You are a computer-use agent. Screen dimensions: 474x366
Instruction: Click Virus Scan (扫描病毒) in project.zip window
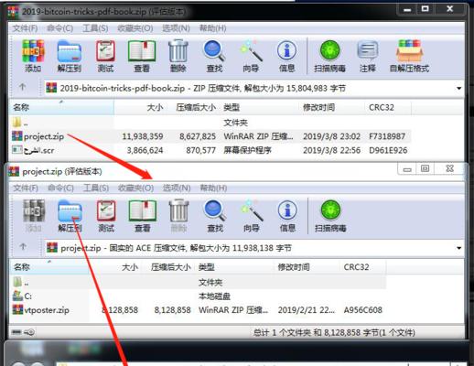(330, 216)
